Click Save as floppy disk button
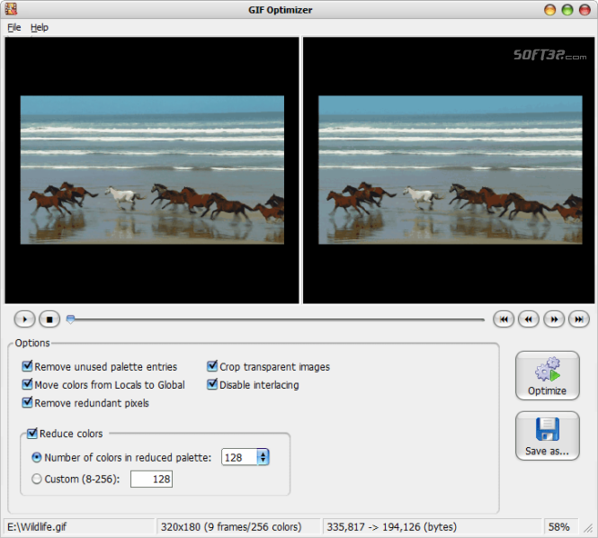 pos(547,435)
